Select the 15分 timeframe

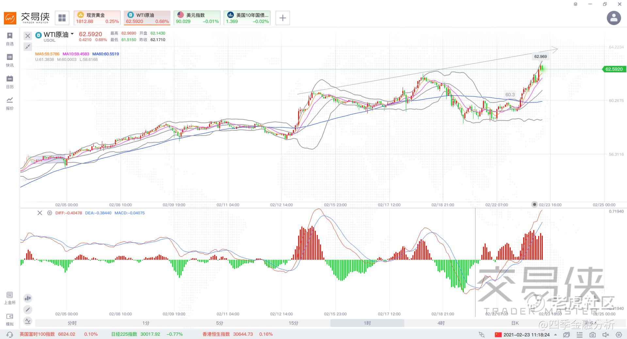[294, 323]
